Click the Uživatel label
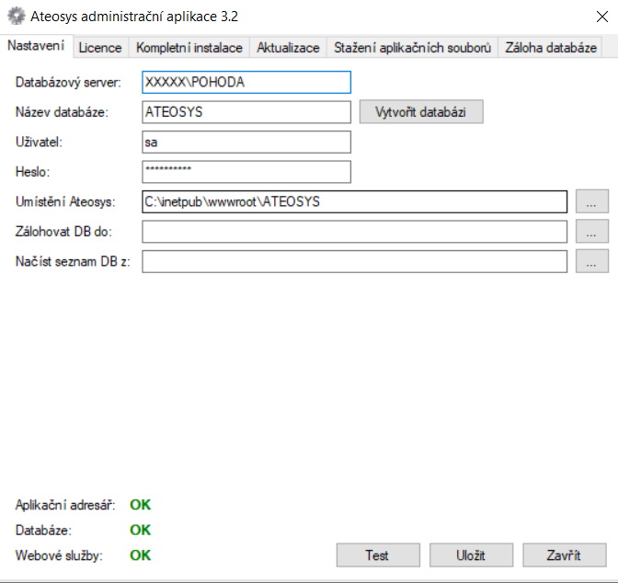618x583 pixels. (x=39, y=143)
